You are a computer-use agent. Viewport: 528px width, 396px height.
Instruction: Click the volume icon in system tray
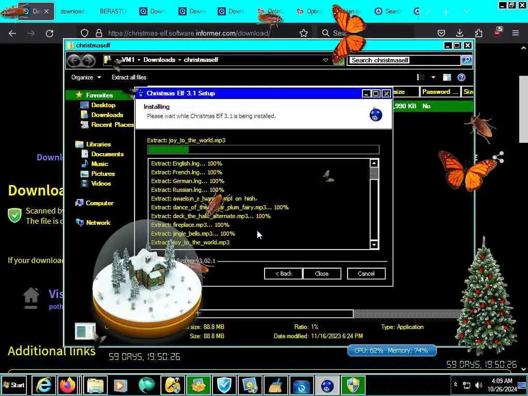478,385
